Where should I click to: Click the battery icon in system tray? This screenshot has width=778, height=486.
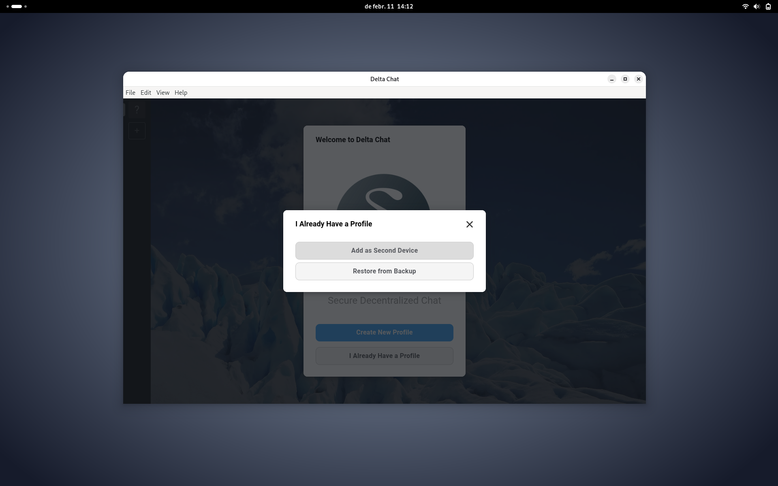pyautogui.click(x=768, y=6)
